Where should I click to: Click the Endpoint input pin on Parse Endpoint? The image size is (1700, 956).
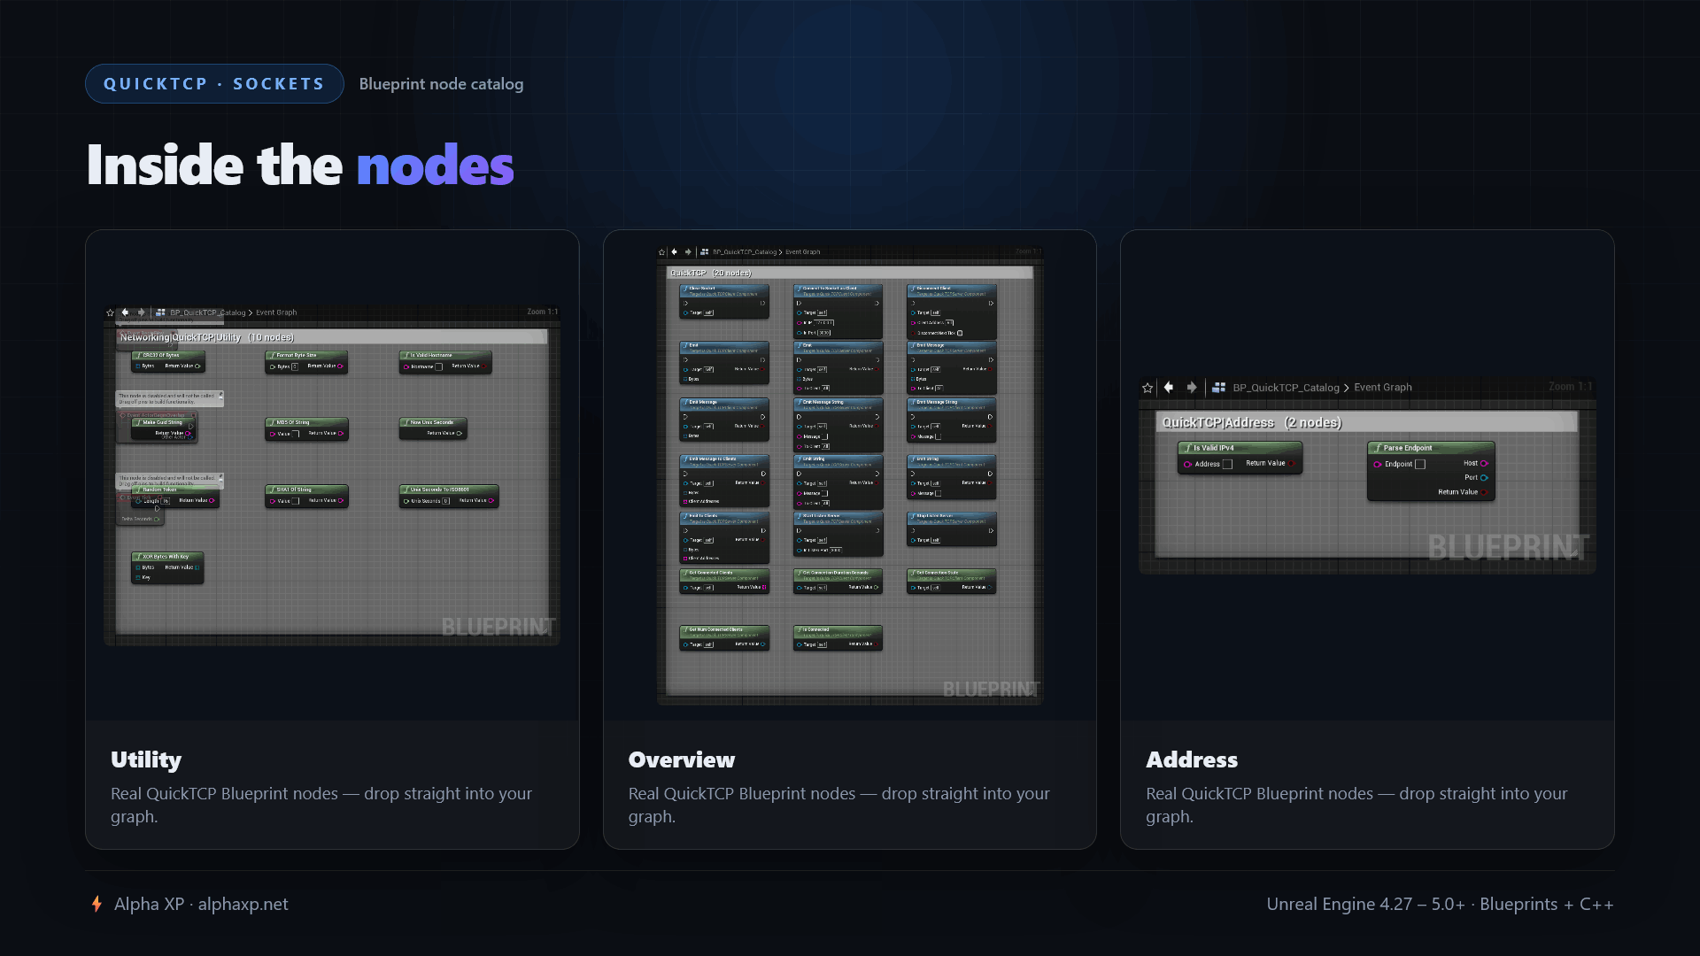pyautogui.click(x=1377, y=464)
